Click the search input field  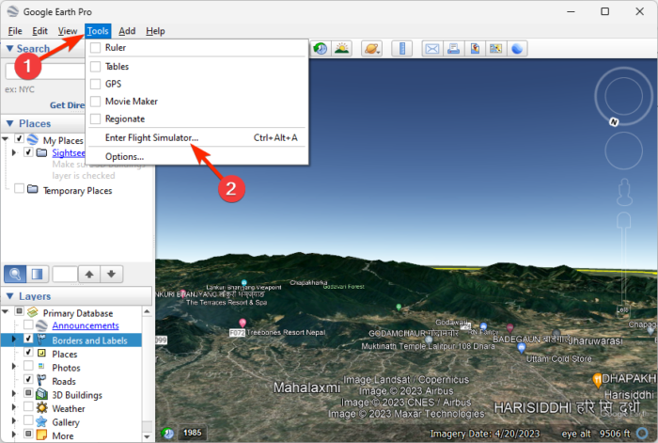(x=45, y=71)
